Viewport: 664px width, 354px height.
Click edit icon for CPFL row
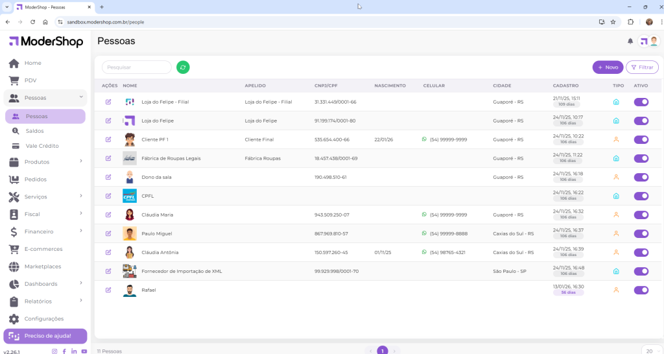pyautogui.click(x=108, y=196)
